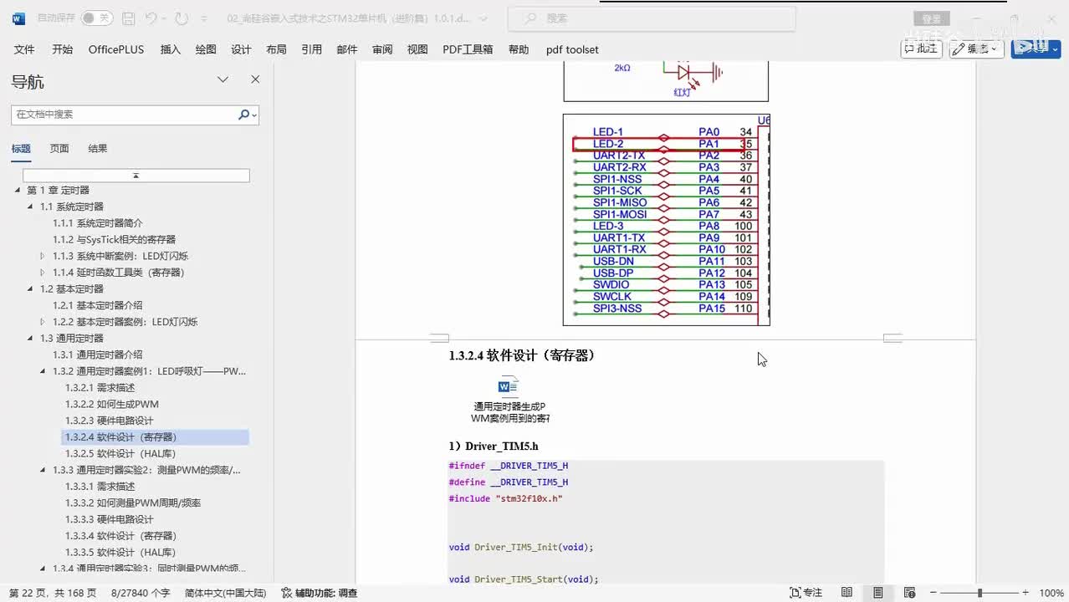Open the 插入 ribbon tab
This screenshot has height=602, width=1069.
point(170,49)
